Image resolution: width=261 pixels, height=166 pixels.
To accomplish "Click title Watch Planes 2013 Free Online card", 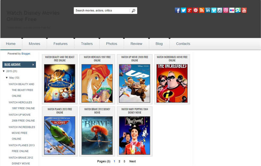I will pyautogui.click(x=60, y=111).
